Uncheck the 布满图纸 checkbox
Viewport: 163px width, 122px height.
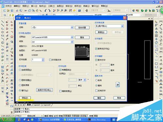[60, 70]
